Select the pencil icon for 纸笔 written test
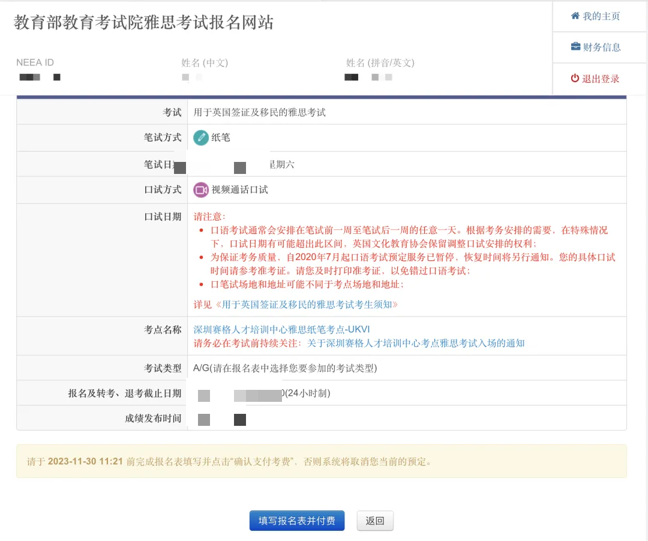Viewport: 648px width, 541px height. point(201,137)
